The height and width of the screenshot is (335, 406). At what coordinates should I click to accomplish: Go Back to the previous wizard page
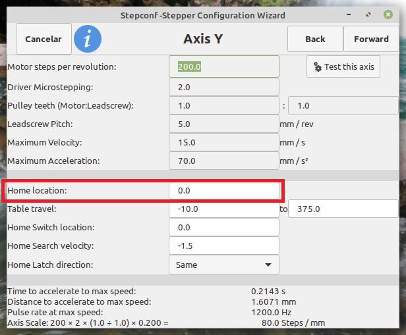pos(315,39)
